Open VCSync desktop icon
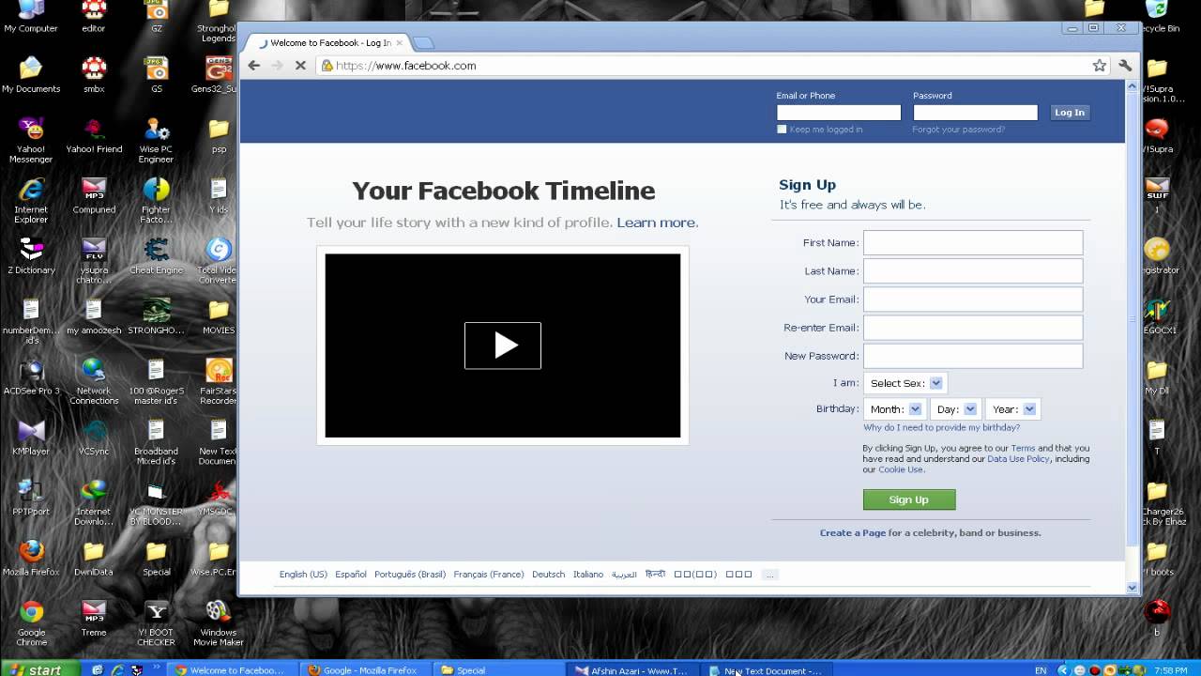The height and width of the screenshot is (676, 1201). point(94,438)
